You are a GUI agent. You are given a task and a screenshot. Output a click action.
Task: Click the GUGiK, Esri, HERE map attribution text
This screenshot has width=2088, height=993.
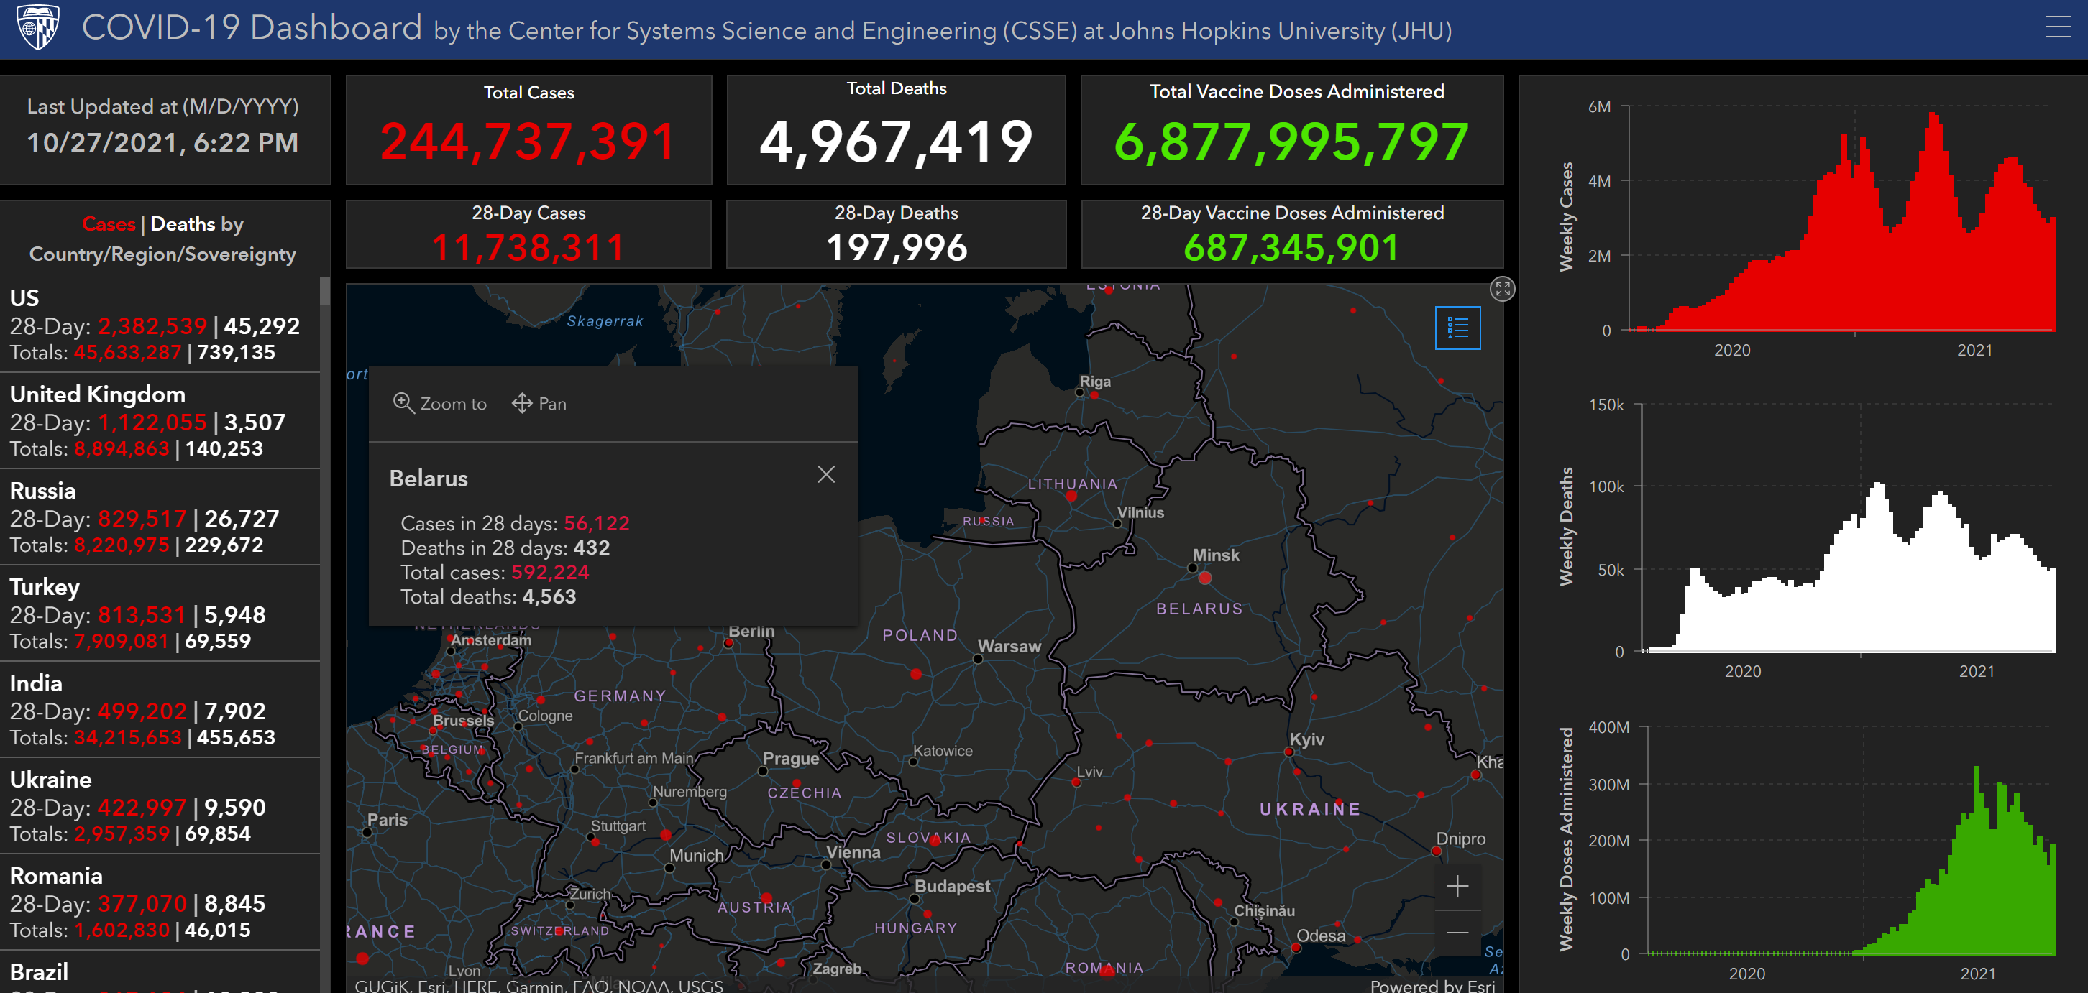click(x=539, y=985)
